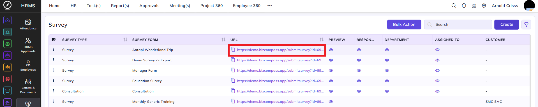This screenshot has height=107, width=538.
Task: Click the compass logo at top left
Action: pyautogui.click(x=8, y=5)
